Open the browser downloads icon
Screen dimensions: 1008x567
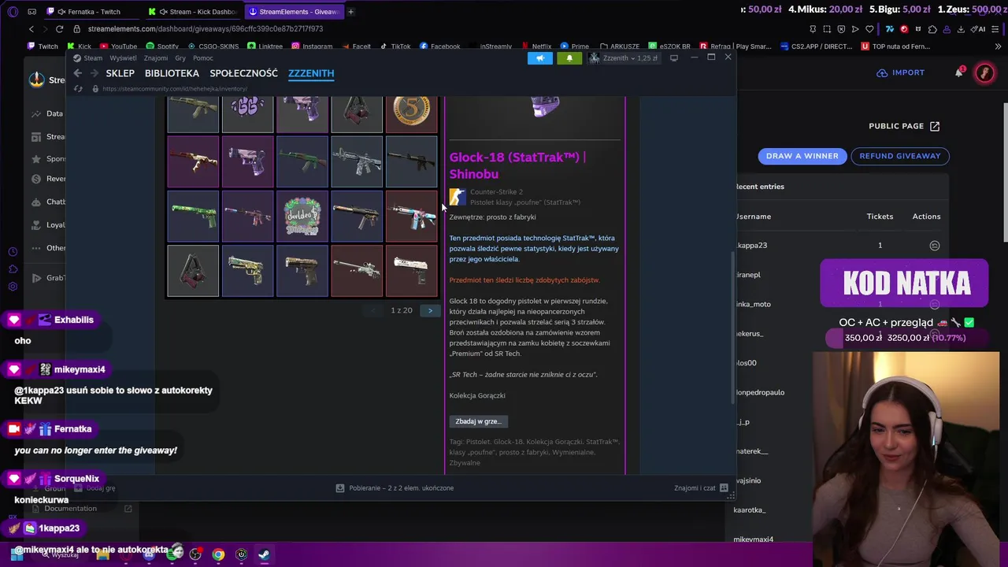click(x=961, y=29)
